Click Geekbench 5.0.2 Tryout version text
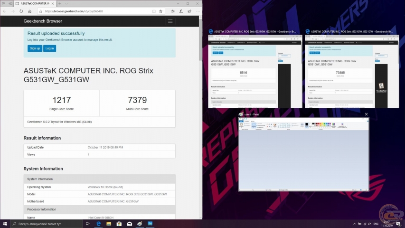Image resolution: width=405 pixels, height=228 pixels. click(59, 122)
